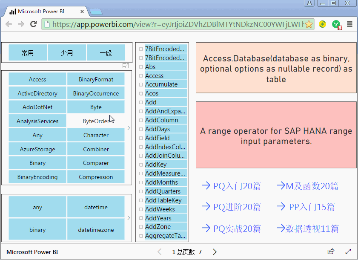This screenshot has height=260, width=358.
Task: Click the AddQuarters list item
Action: (x=166, y=191)
